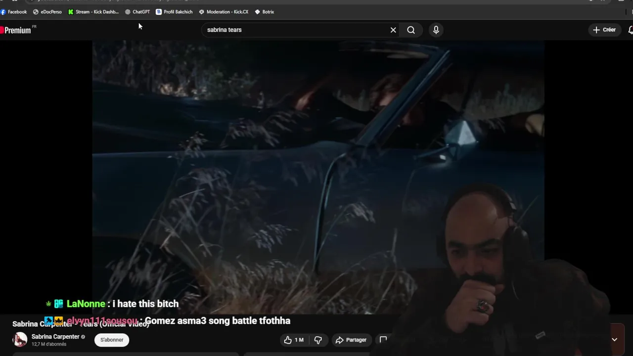Click the magnifying glass search icon
This screenshot has height=356, width=633.
coord(411,30)
